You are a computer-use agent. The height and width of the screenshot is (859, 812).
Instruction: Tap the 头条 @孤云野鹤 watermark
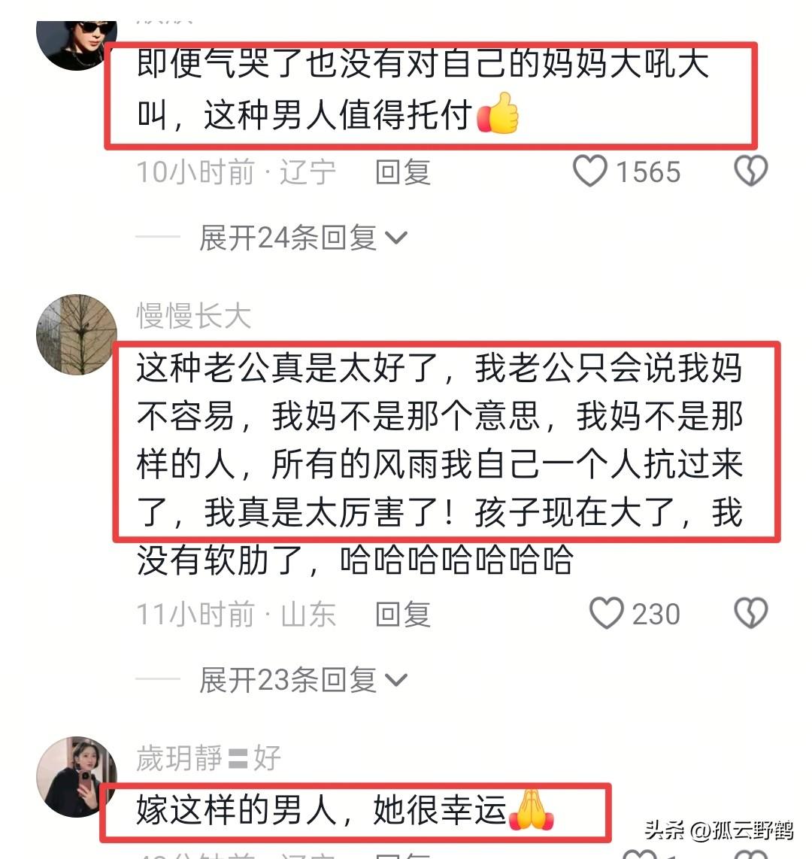click(719, 830)
